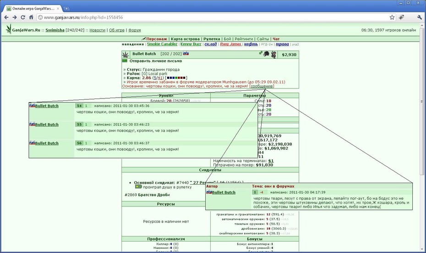Screen dimensions: 426x253
Task: Go to the browser Home page icon
Action: [31, 17]
